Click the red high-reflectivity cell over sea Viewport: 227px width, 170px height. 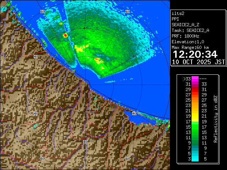(x=65, y=35)
